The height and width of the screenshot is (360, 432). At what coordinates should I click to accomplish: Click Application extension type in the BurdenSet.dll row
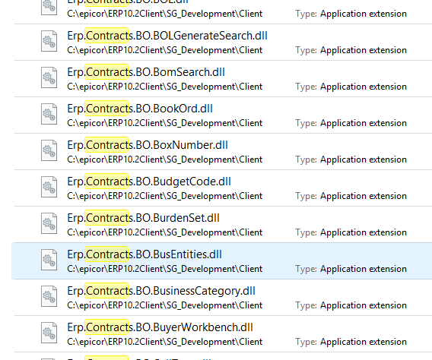pos(364,232)
